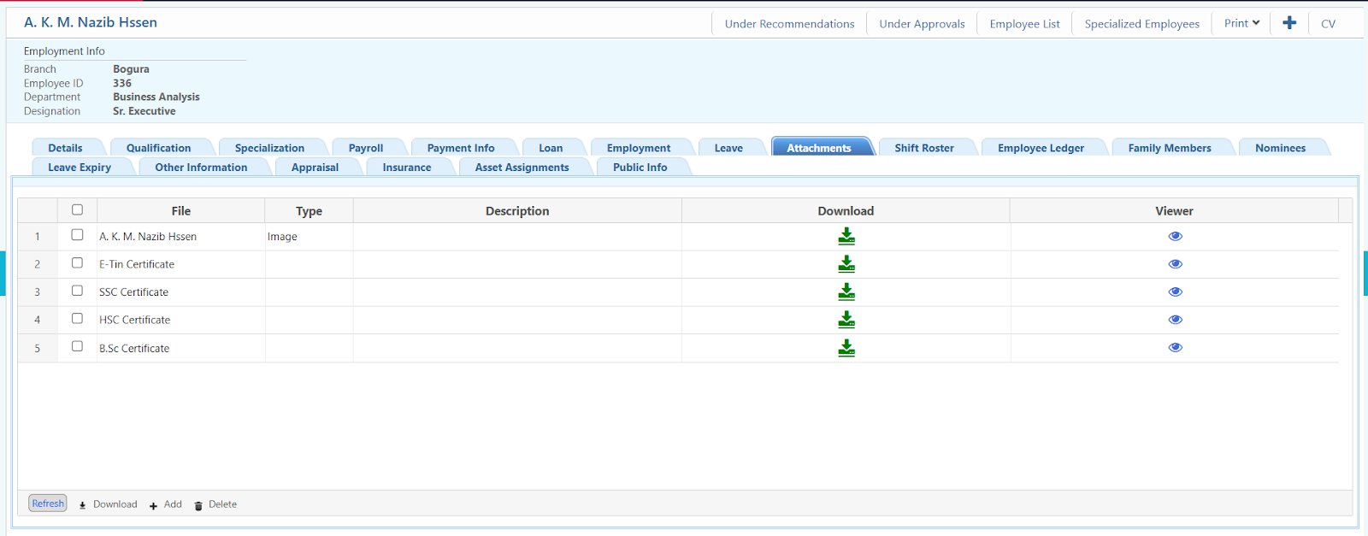
Task: Click the File column header
Action: (181, 211)
